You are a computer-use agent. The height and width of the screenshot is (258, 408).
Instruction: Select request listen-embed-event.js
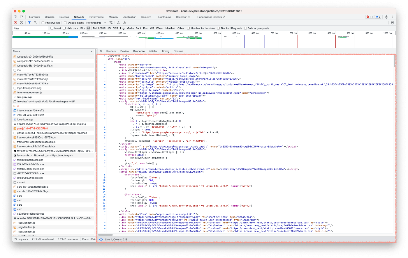53,92
